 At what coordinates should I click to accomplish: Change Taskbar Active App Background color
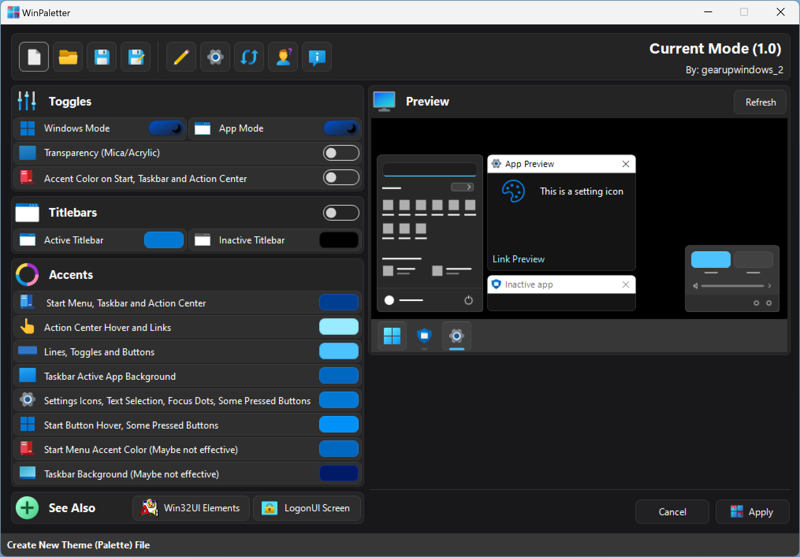(x=339, y=376)
